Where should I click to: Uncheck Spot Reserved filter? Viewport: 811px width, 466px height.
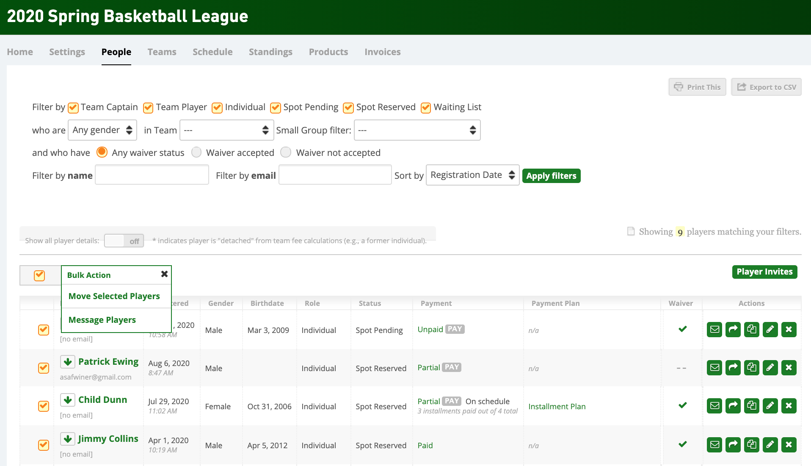(348, 108)
